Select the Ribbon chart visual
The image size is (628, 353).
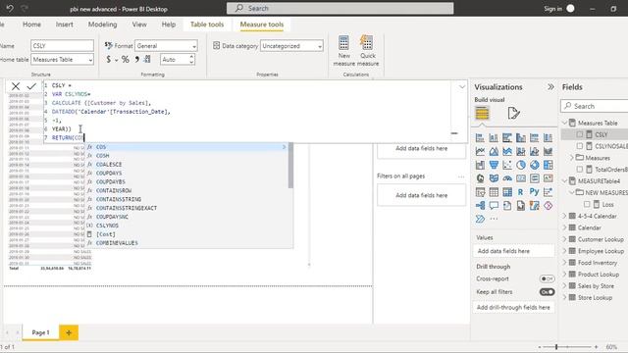coord(548,152)
